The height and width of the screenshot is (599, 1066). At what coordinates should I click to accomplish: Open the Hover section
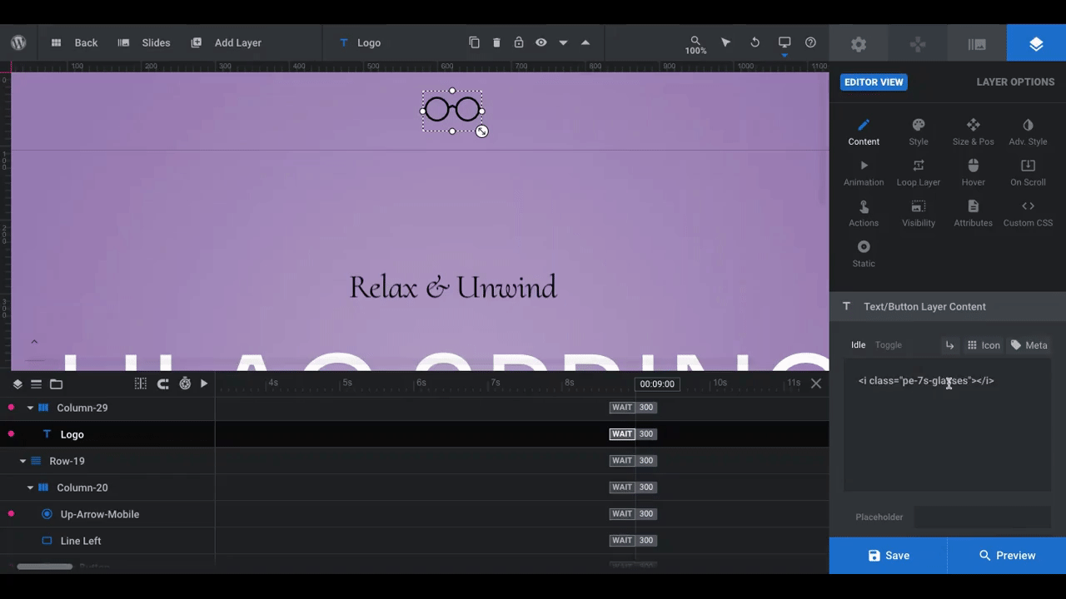pyautogui.click(x=973, y=173)
